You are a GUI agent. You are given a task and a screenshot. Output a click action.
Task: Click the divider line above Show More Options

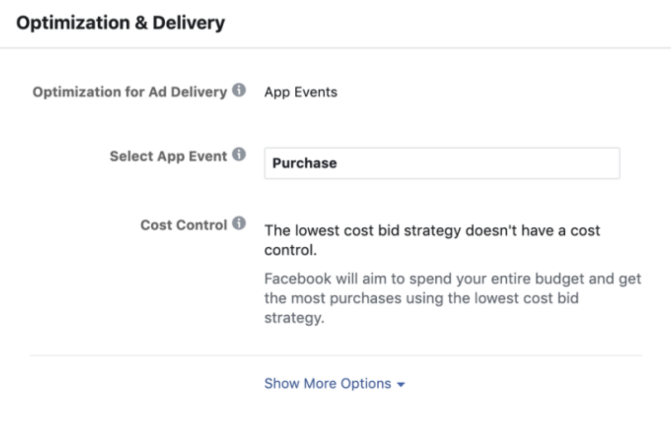(x=335, y=355)
